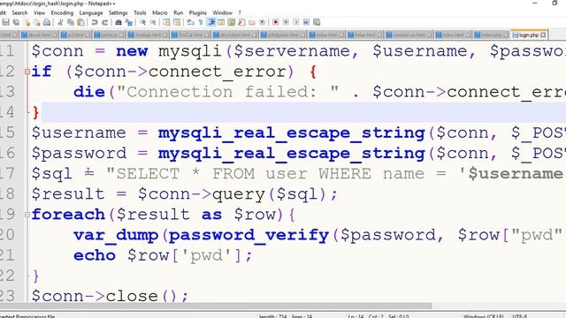Collapse the if block fold marker
566x318 pixels.
pyautogui.click(x=27, y=72)
